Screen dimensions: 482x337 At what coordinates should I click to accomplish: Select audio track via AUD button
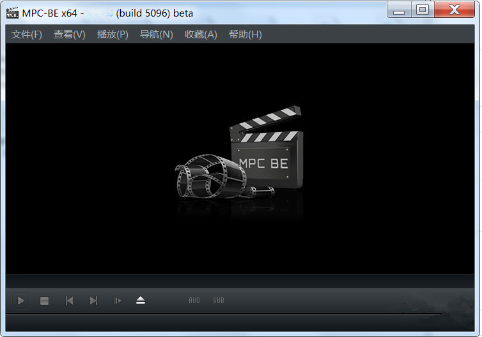click(194, 301)
